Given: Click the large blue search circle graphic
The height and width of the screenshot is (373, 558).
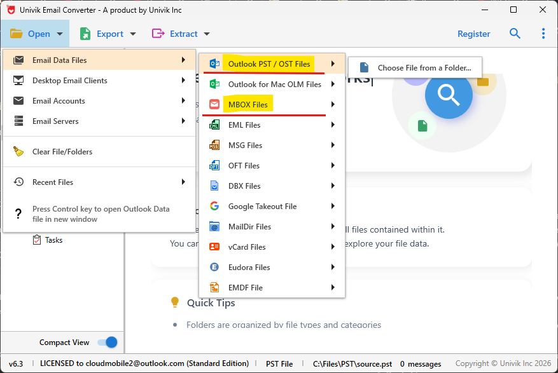Looking at the screenshot, I should [x=449, y=95].
